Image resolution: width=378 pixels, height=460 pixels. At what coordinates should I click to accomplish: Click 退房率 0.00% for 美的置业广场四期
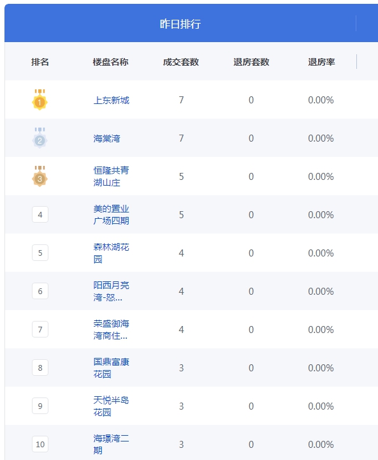pos(321,215)
